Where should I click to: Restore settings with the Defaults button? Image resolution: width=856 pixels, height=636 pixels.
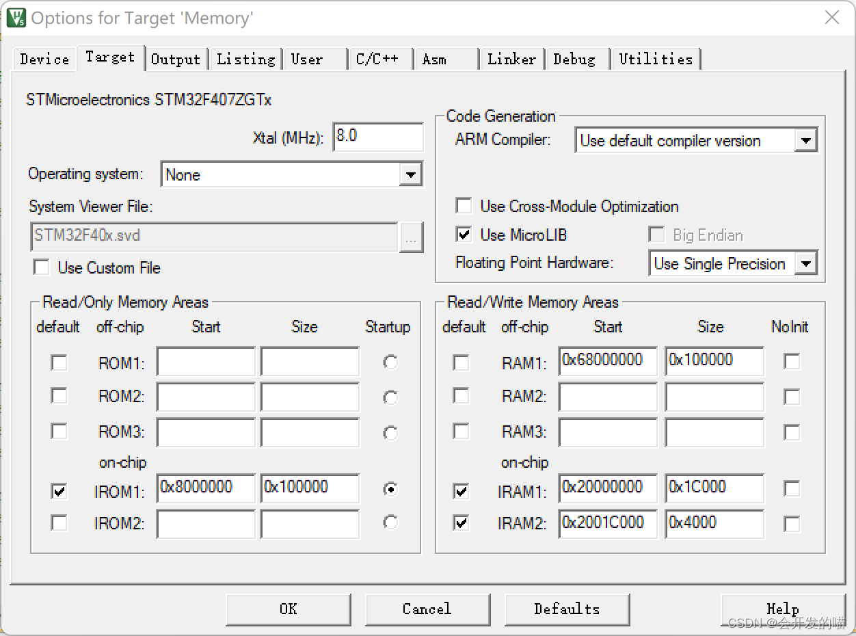[567, 609]
